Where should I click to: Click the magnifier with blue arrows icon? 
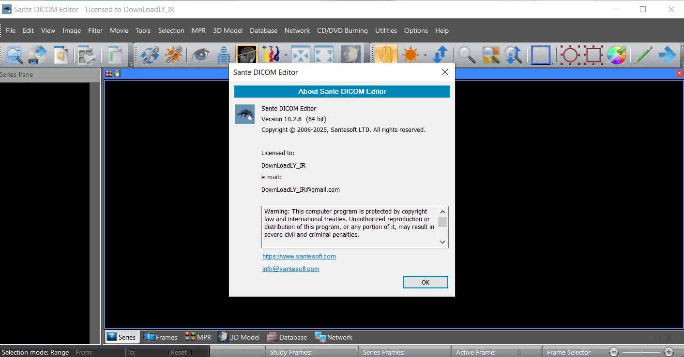point(514,55)
